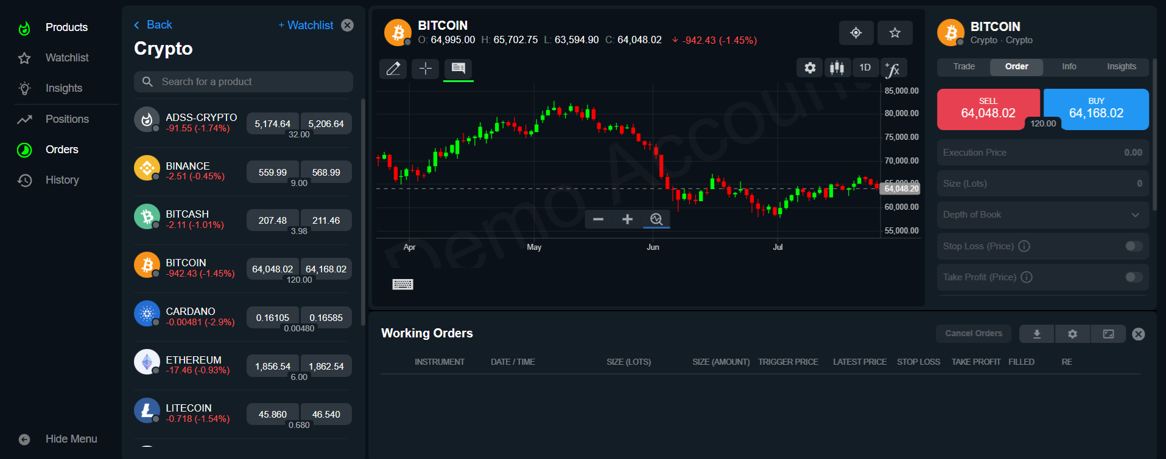
Task: Change chart type via candlestick icon
Action: [837, 67]
